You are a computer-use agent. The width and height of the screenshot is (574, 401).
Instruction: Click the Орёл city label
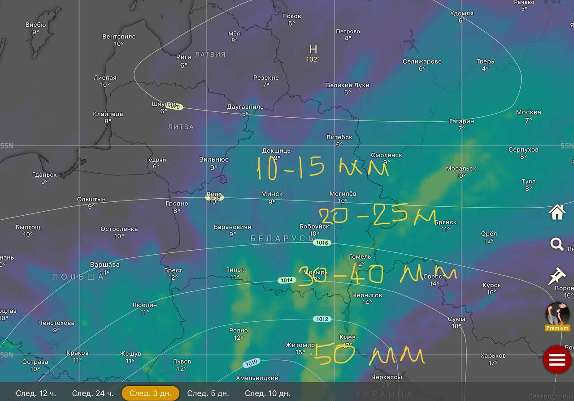tap(489, 233)
